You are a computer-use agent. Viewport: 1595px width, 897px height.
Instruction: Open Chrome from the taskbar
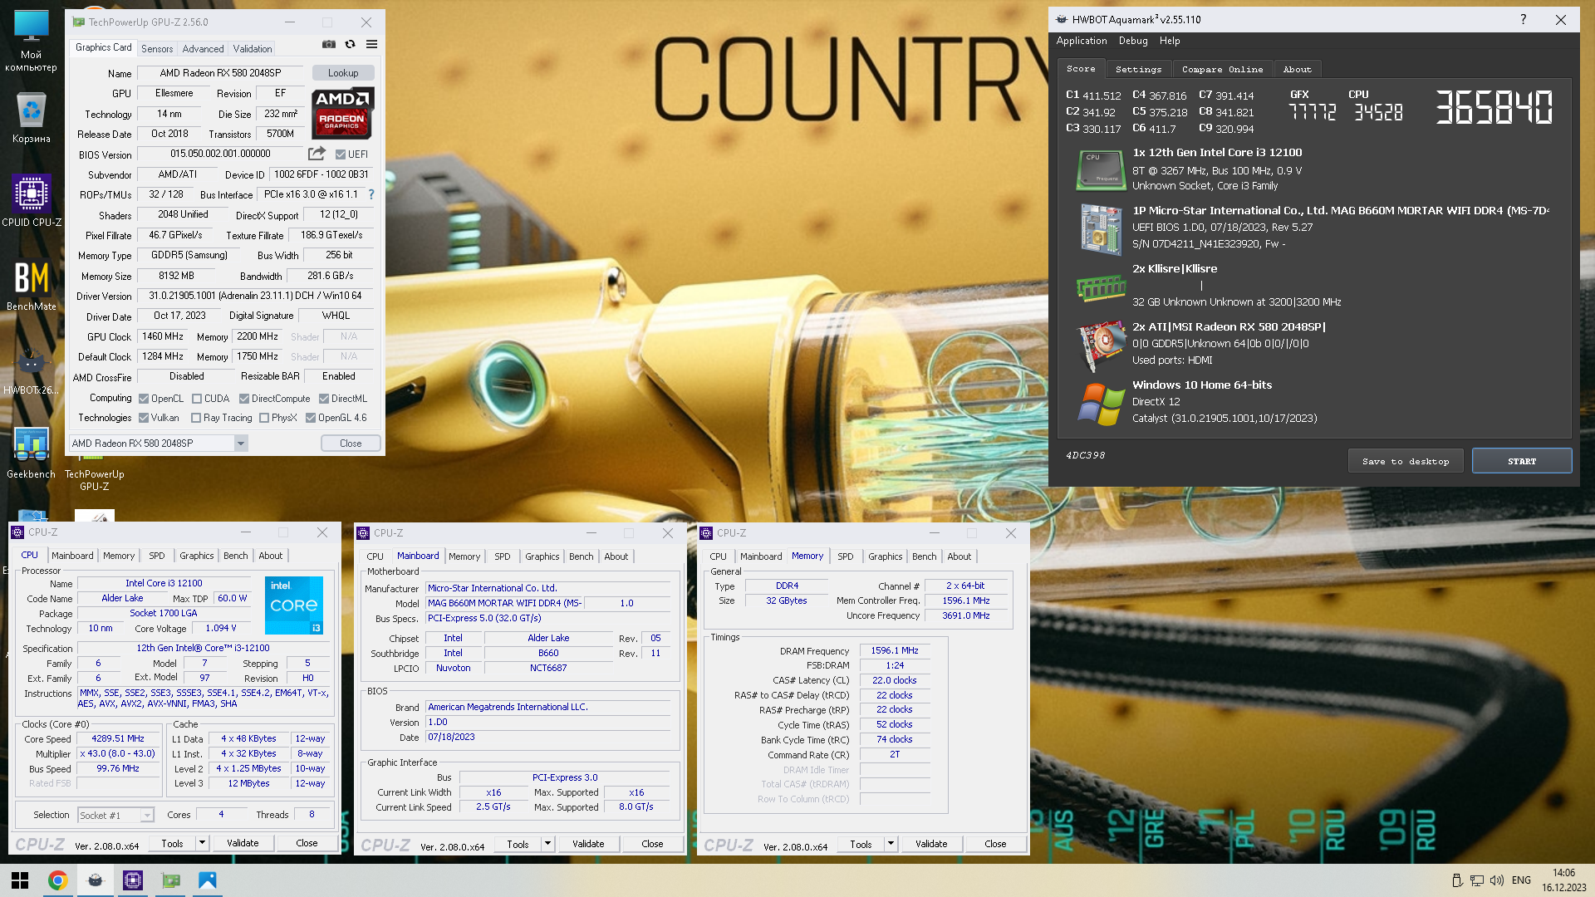(57, 880)
